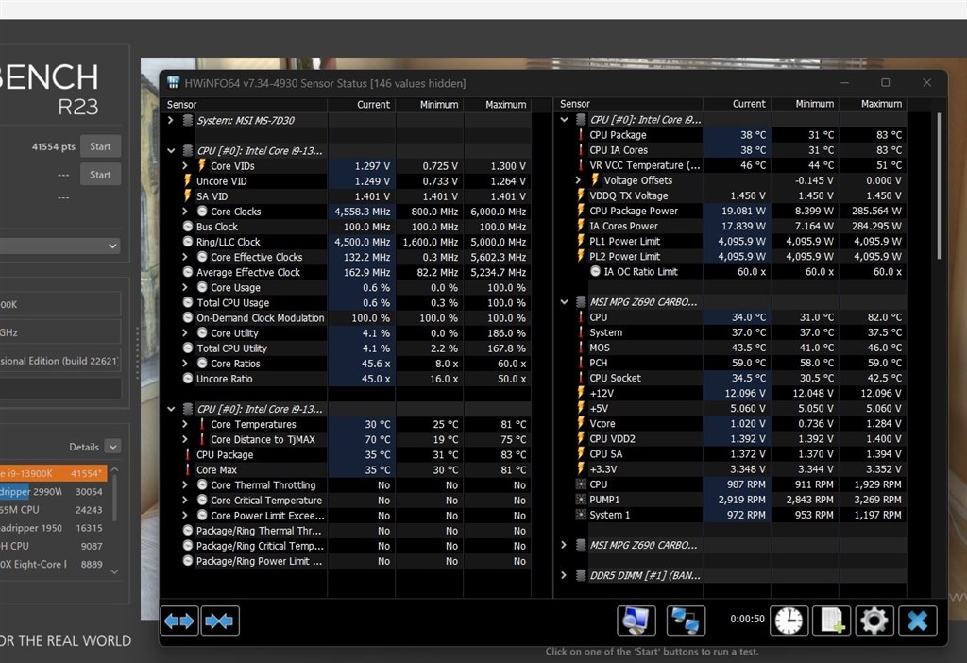The image size is (967, 663).
Task: Click the ranking list scroll down arrow
Action: [x=114, y=572]
